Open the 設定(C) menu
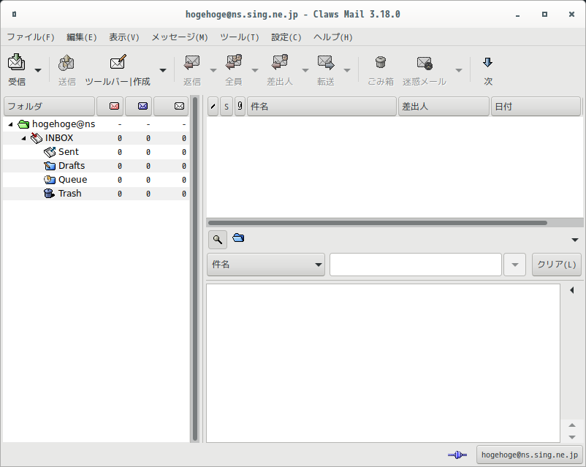This screenshot has width=586, height=467. pyautogui.click(x=286, y=37)
